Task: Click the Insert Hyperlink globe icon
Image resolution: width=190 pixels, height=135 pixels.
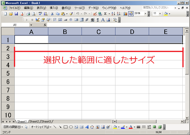Action: coord(100,14)
